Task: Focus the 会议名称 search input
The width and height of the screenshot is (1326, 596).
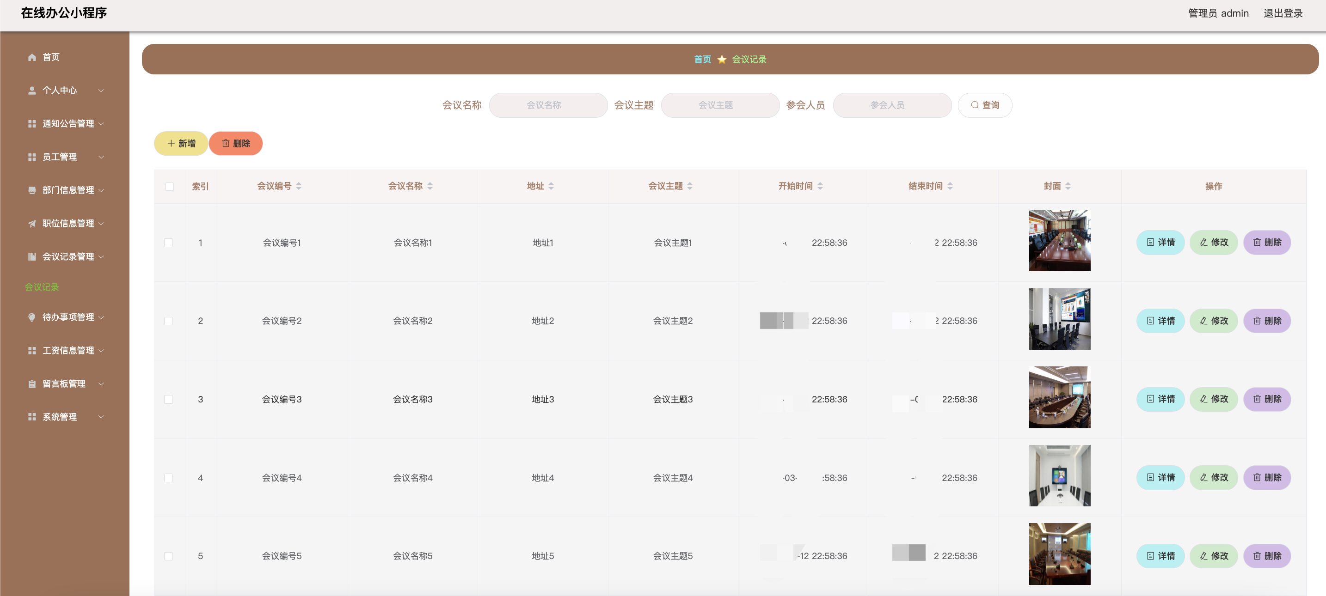Action: tap(548, 105)
